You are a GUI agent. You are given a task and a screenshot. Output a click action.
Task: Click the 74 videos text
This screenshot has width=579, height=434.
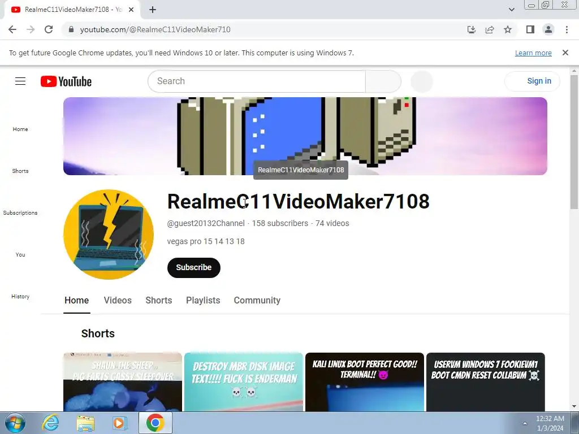tap(332, 223)
